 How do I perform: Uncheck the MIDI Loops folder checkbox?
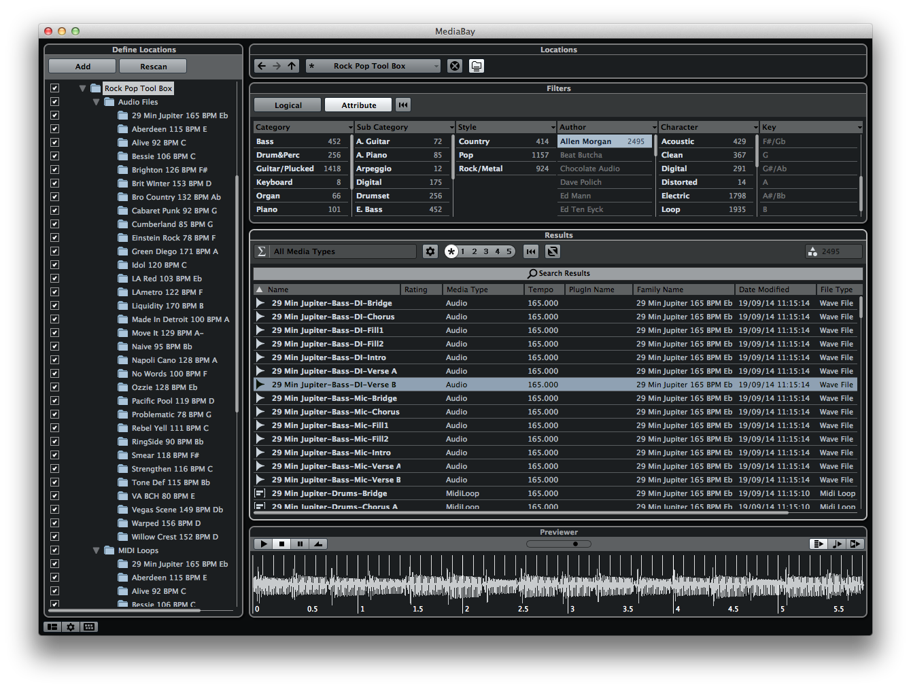point(54,550)
